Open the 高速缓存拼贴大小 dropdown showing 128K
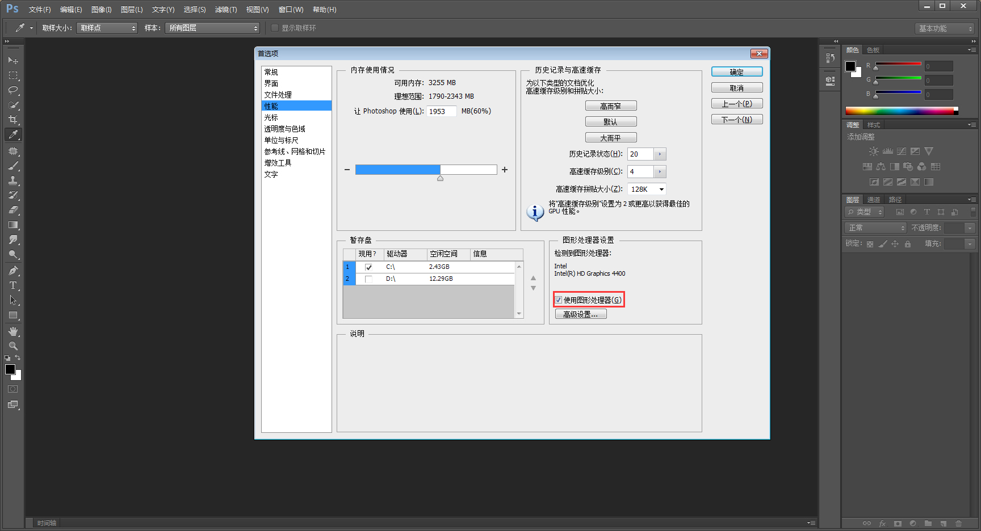 coord(646,189)
